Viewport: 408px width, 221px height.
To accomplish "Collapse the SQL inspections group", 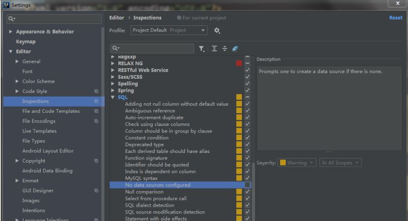I will tap(113, 97).
